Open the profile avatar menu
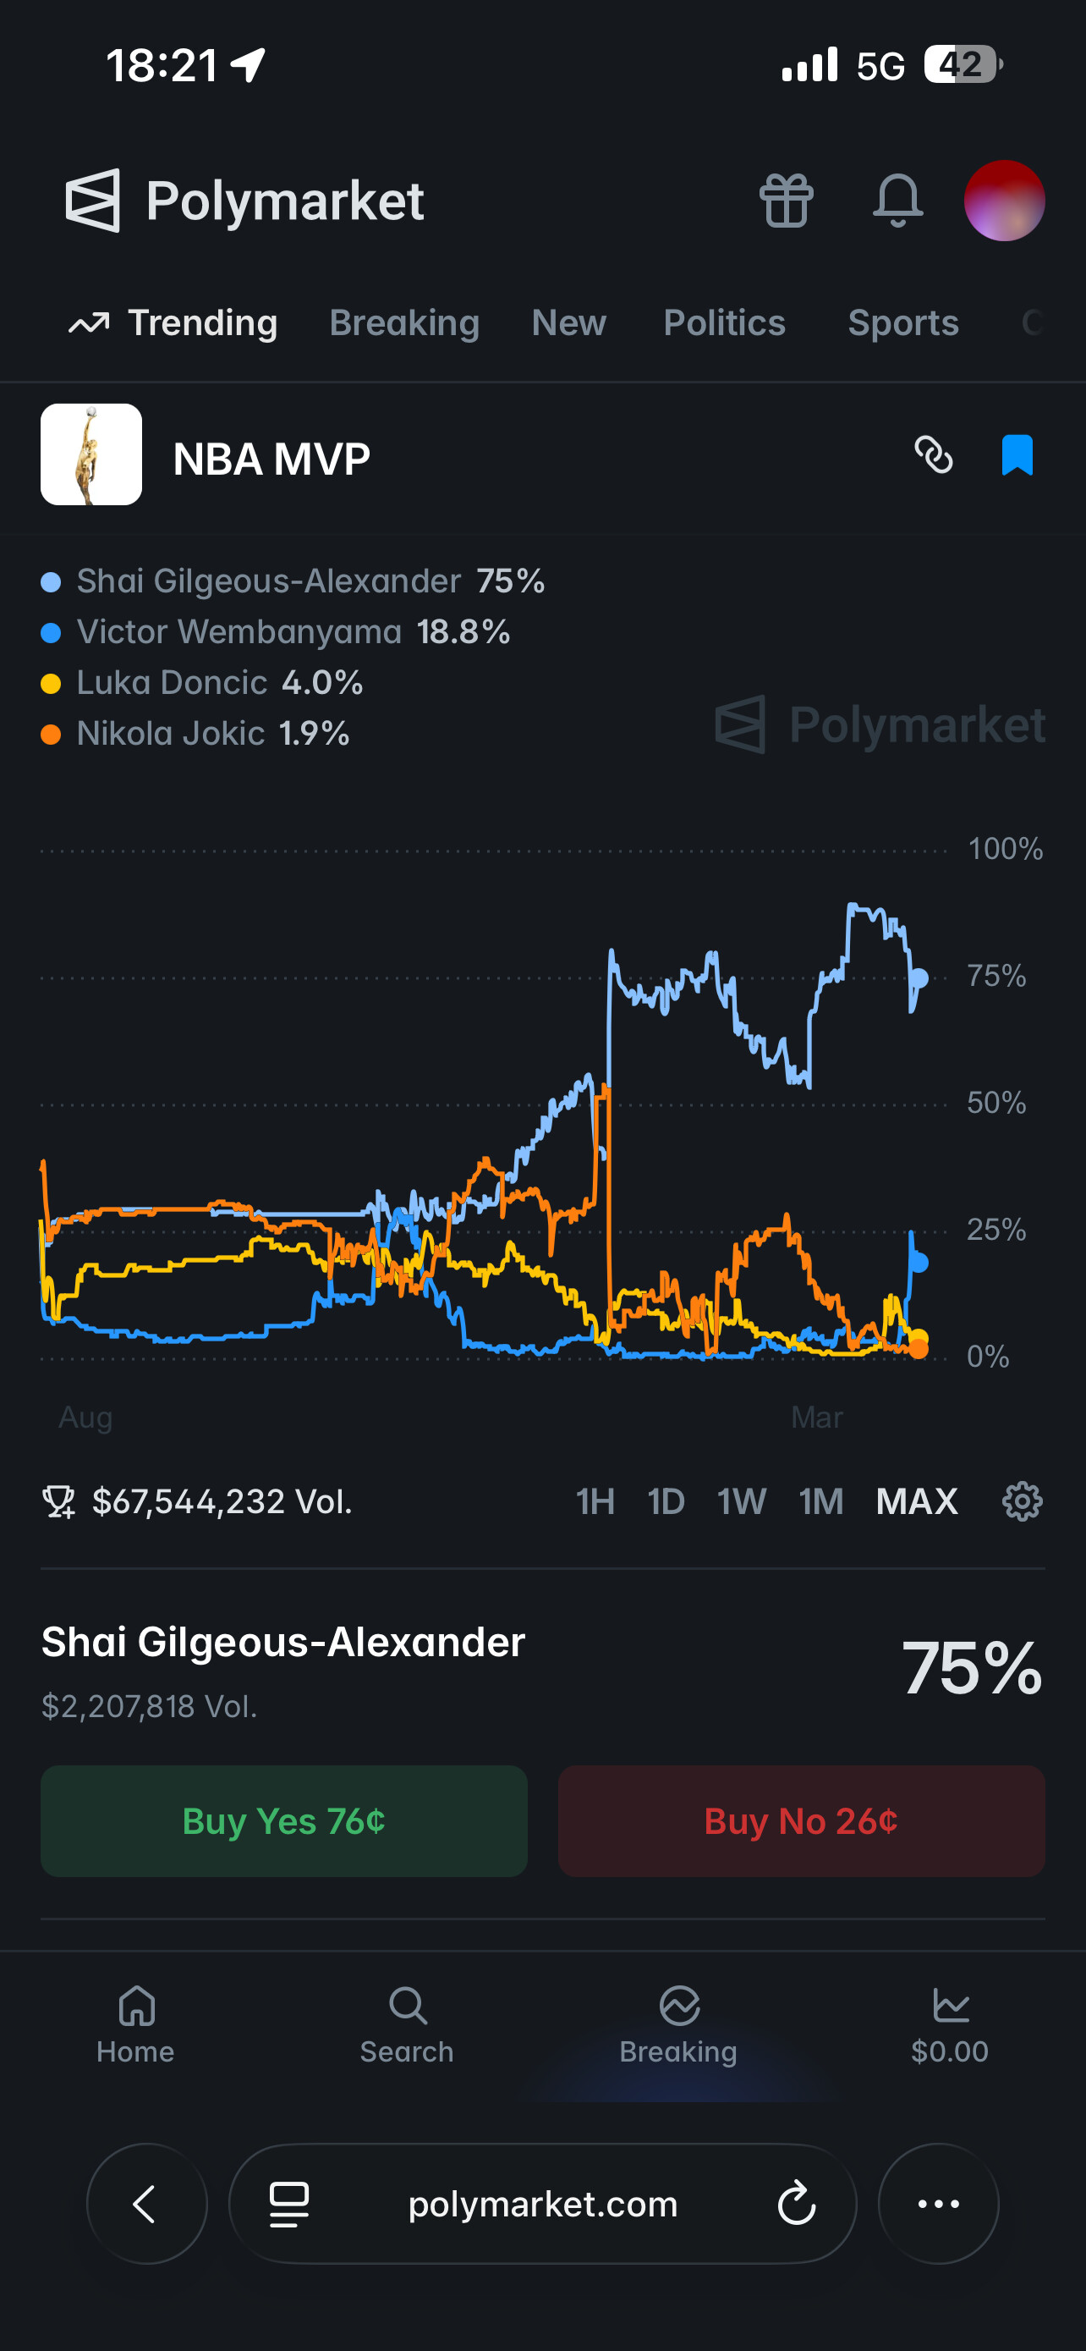This screenshot has height=2351, width=1086. [x=1004, y=201]
